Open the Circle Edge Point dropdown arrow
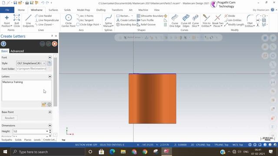The image size is (278, 156). (100, 25)
